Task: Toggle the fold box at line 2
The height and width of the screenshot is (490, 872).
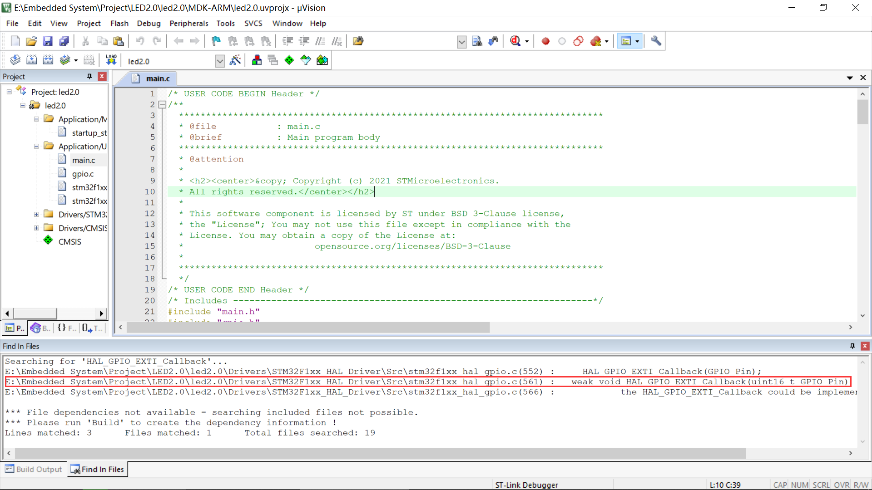Action: (162, 104)
